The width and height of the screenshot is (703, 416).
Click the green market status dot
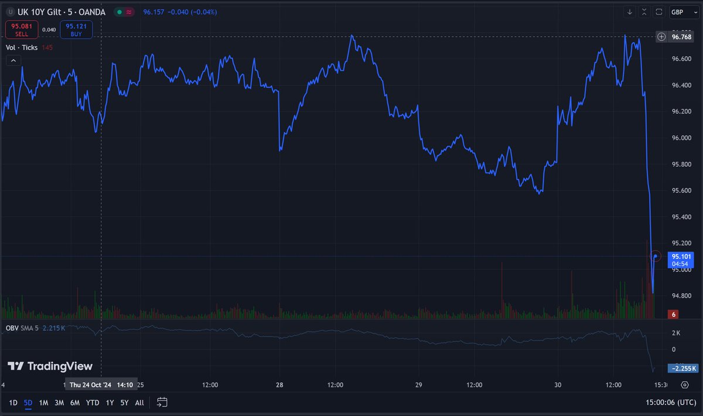tap(119, 12)
